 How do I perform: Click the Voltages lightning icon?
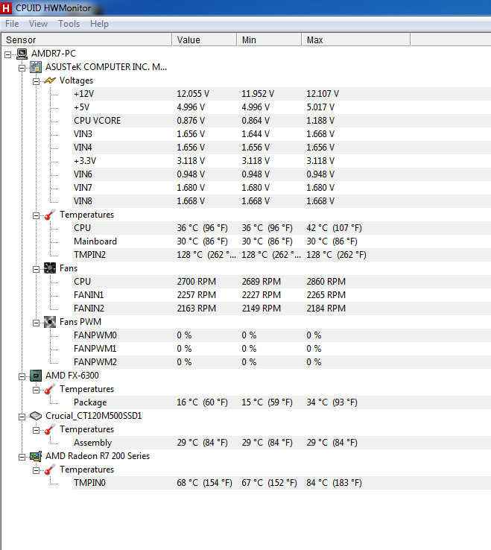[x=49, y=80]
